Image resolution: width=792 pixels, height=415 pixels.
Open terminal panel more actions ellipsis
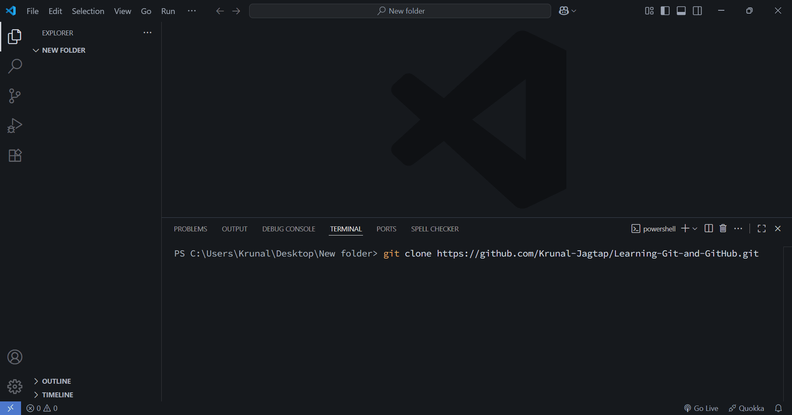coord(738,228)
